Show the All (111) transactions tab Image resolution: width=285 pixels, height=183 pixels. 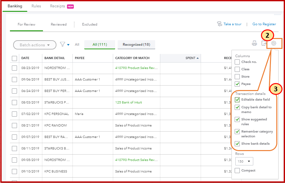[100, 44]
